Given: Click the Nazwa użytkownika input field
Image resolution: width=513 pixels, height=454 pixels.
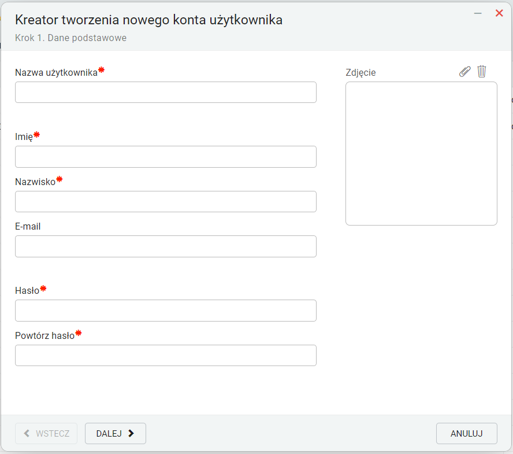Looking at the screenshot, I should [x=166, y=93].
